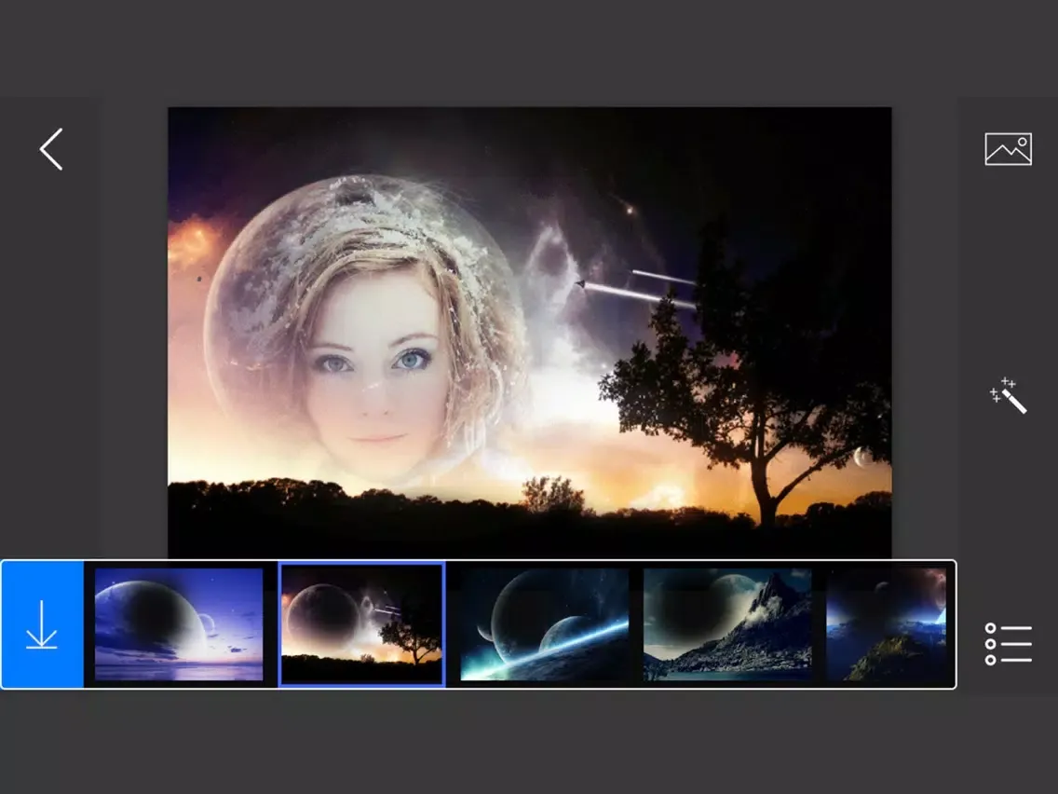
Task: Open the photo gallery picker icon
Action: [1008, 149]
